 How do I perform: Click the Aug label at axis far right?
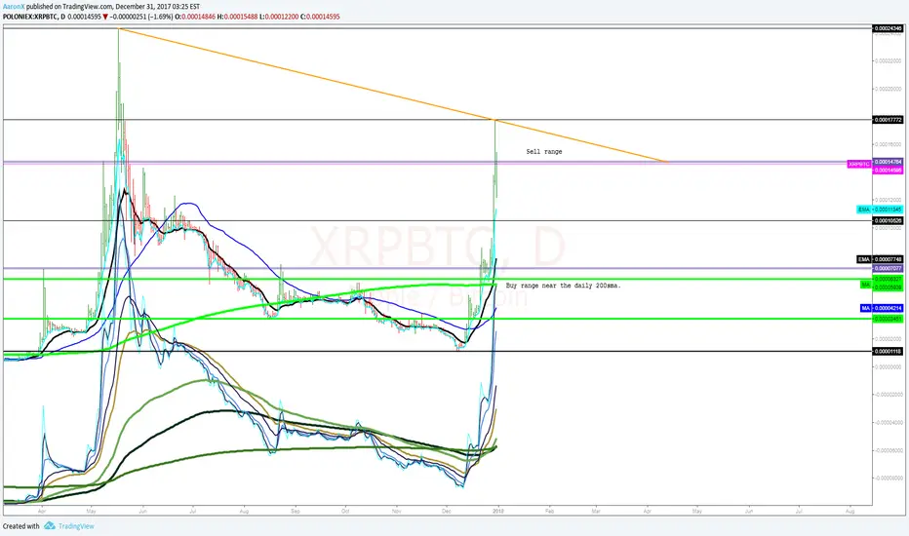[850, 511]
